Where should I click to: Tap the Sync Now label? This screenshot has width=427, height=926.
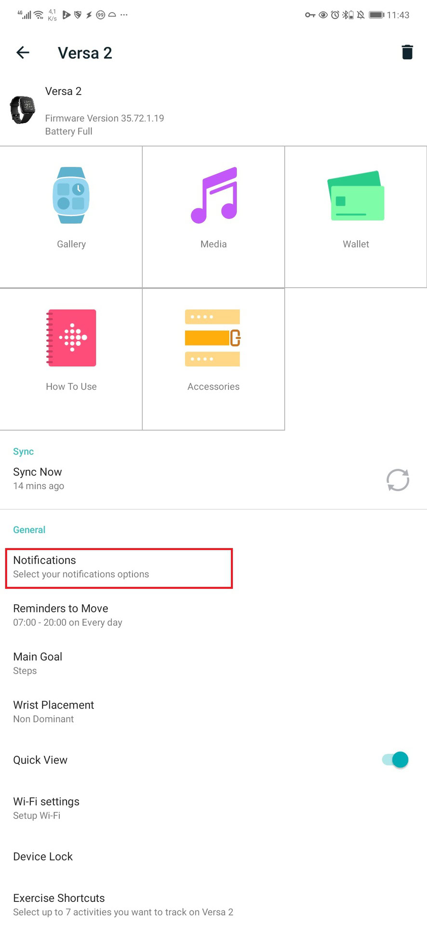pos(38,472)
